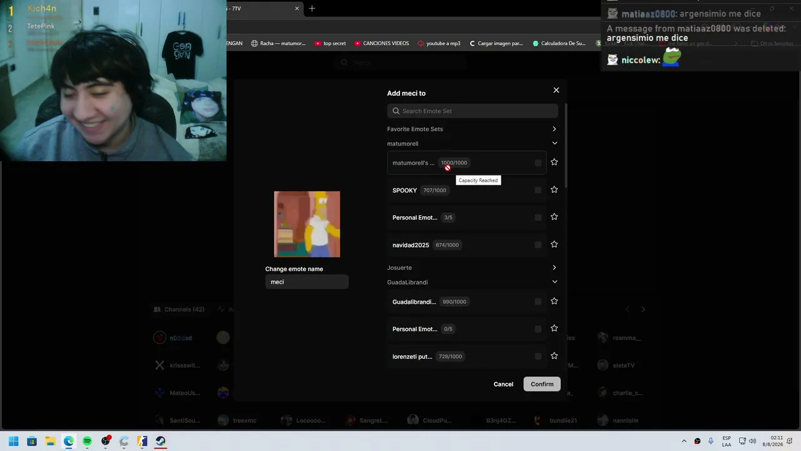Favorite the matumorell's 1000/1000 set with star
This screenshot has height=451, width=801.
554,162
